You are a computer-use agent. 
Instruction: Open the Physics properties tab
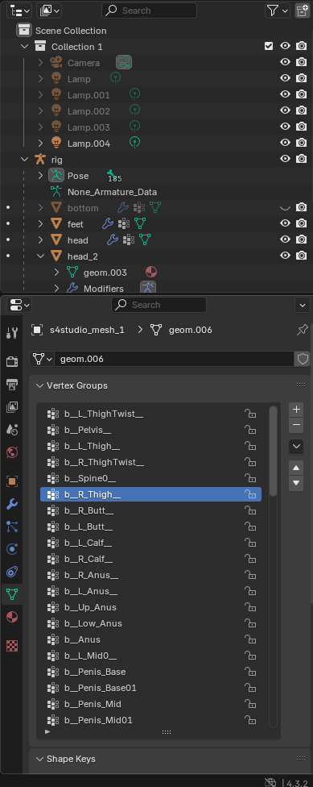12,550
